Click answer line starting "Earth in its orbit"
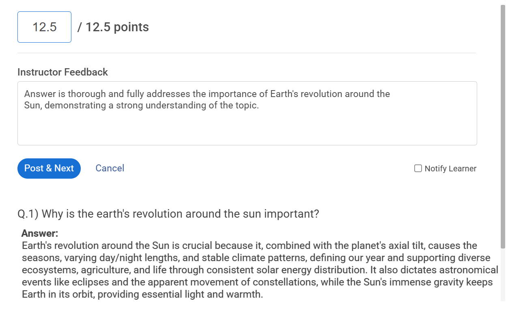This screenshot has width=506, height=309. pyautogui.click(x=142, y=294)
